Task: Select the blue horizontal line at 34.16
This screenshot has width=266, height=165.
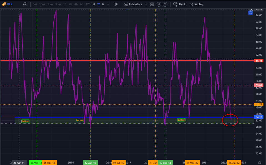Action: point(127,117)
